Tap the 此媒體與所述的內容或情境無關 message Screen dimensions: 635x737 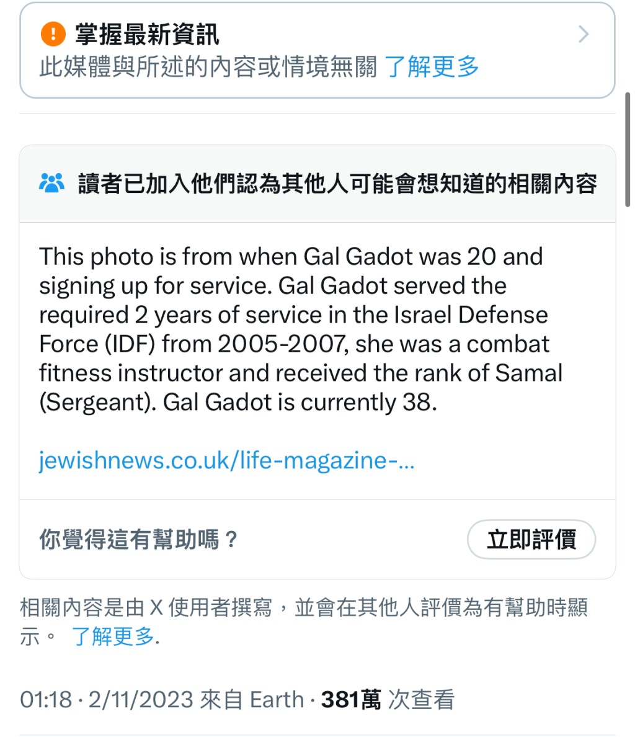click(x=208, y=66)
